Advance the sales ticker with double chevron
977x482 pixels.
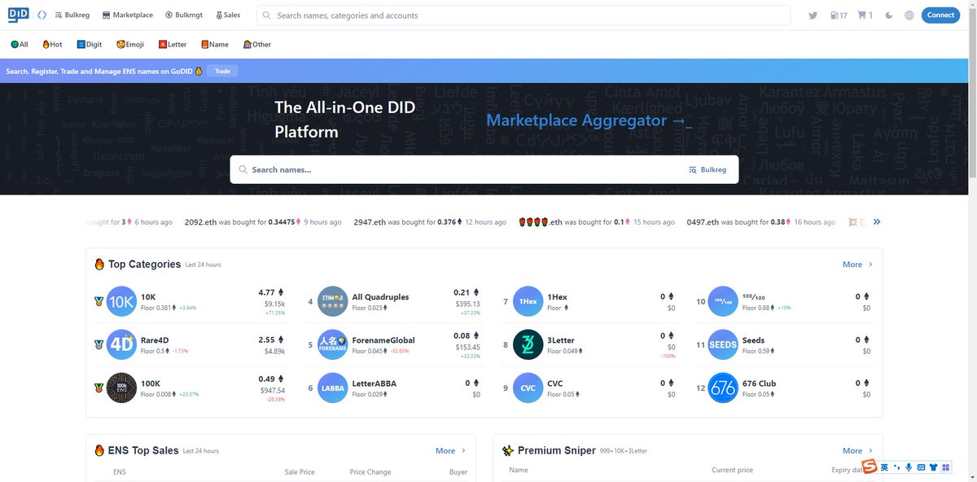877,221
